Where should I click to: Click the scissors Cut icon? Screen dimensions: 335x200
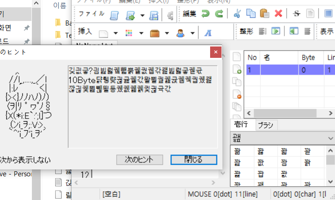[x=237, y=14]
